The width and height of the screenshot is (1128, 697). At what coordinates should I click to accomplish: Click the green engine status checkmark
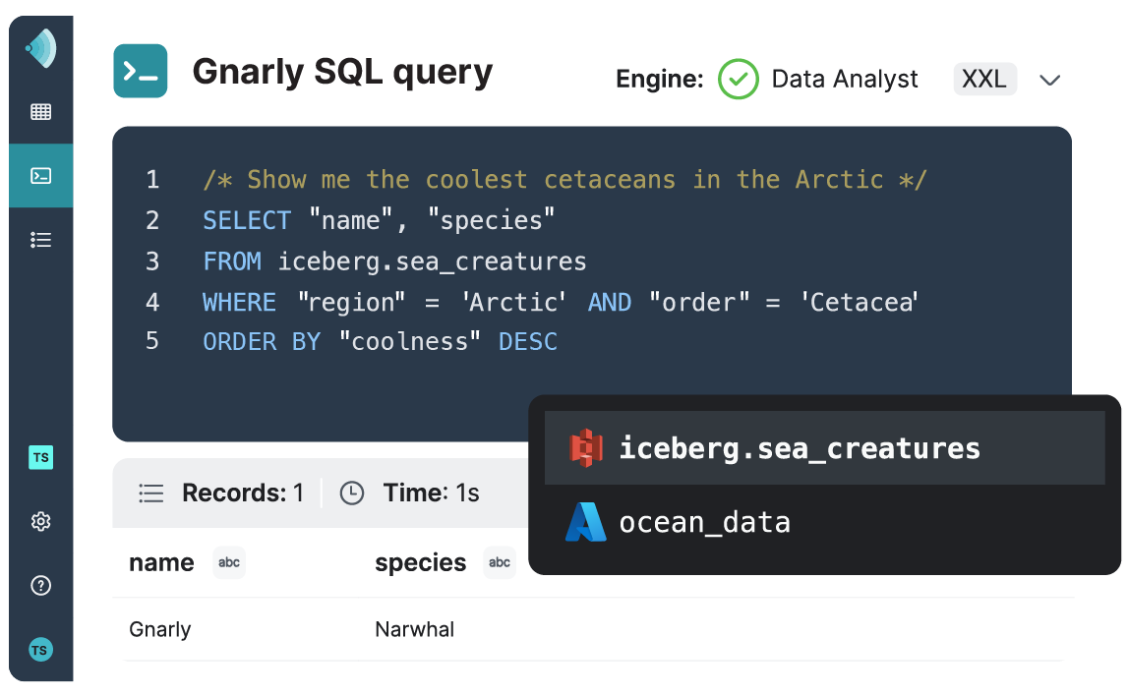click(738, 79)
